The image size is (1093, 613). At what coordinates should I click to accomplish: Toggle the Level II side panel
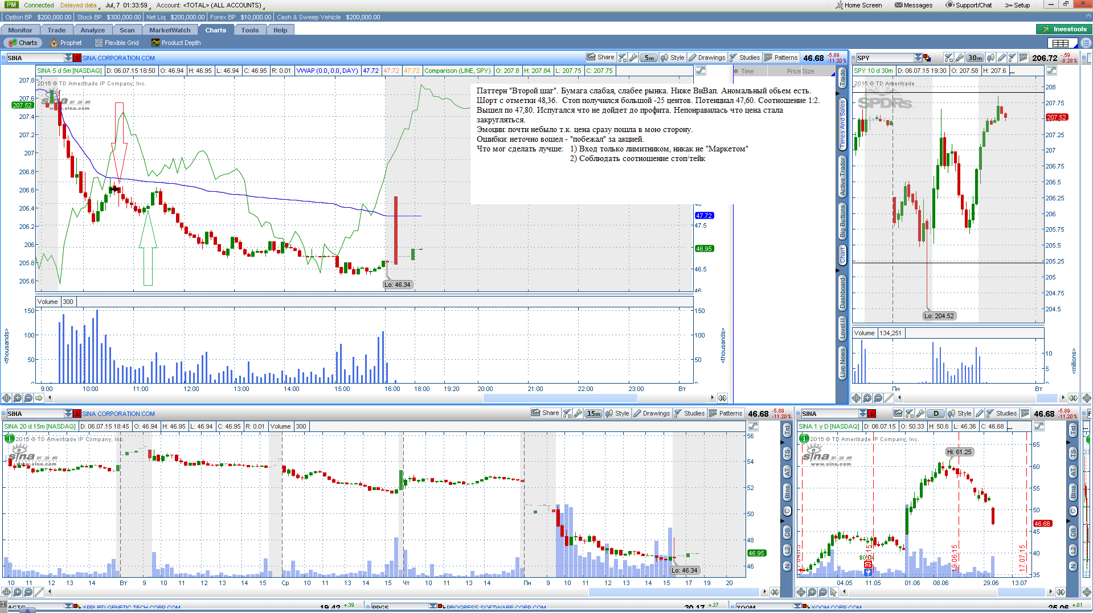(x=842, y=329)
